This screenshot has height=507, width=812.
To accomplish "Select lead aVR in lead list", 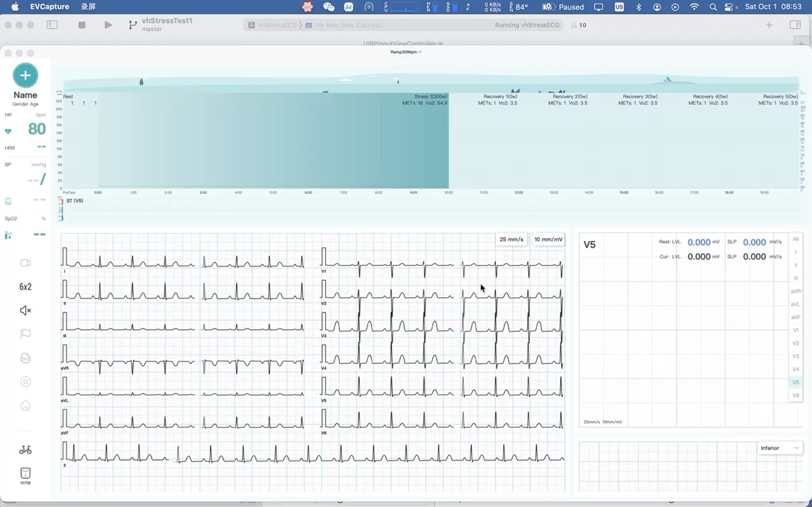I will coord(796,292).
